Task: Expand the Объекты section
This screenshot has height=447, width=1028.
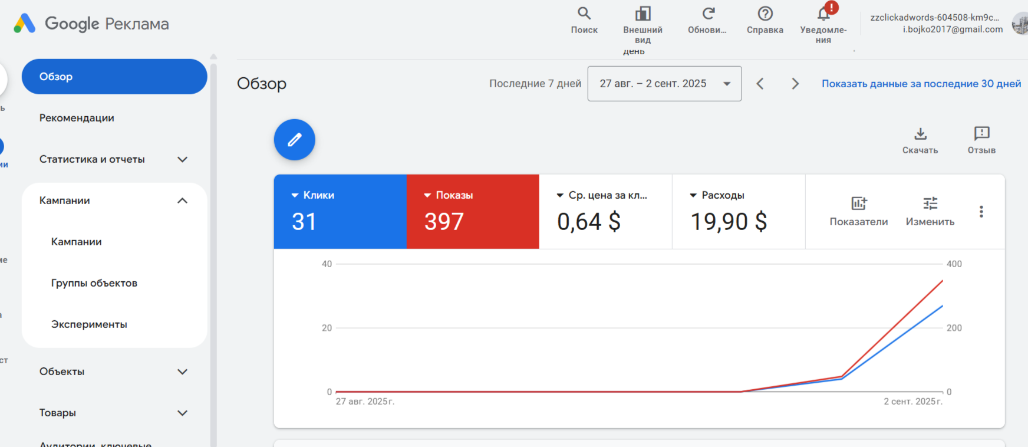Action: 183,372
